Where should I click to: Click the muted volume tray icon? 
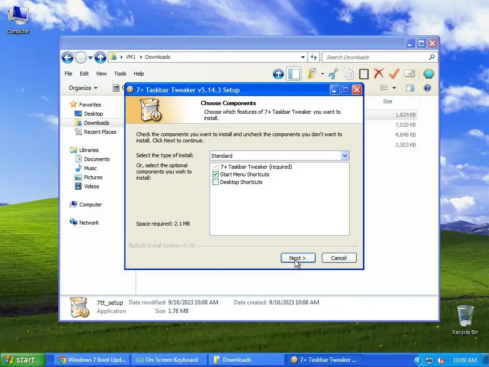441,360
